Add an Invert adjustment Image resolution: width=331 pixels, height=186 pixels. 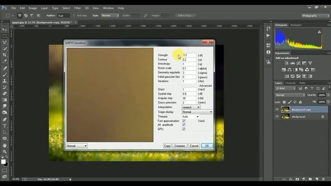tap(287, 76)
